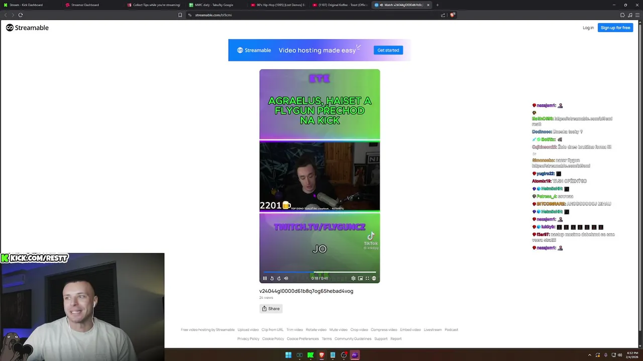
Task: Reload the page
Action: pyautogui.click(x=21, y=15)
